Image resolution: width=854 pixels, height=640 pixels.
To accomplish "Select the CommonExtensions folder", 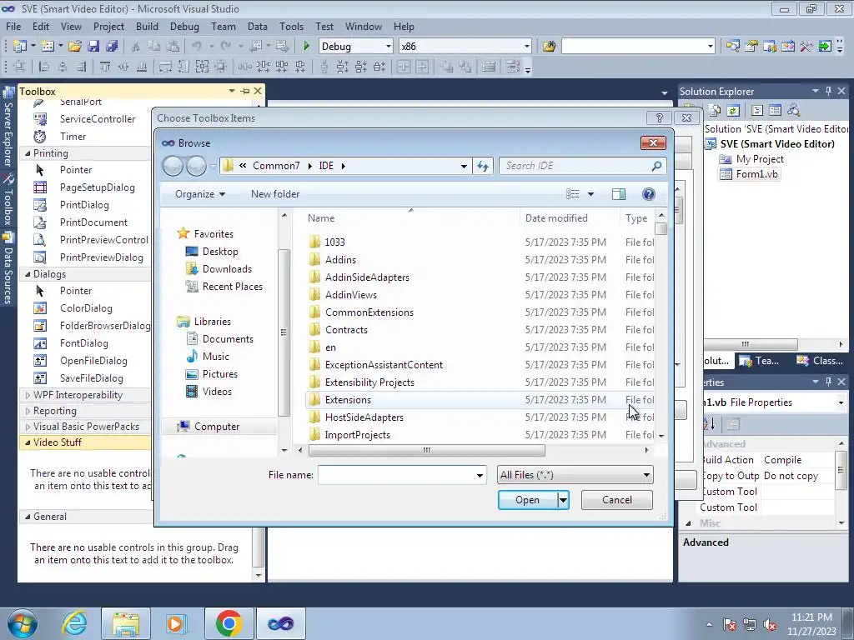I will (369, 312).
